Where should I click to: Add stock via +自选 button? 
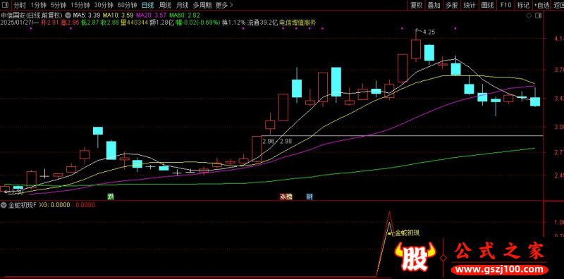click(x=542, y=6)
